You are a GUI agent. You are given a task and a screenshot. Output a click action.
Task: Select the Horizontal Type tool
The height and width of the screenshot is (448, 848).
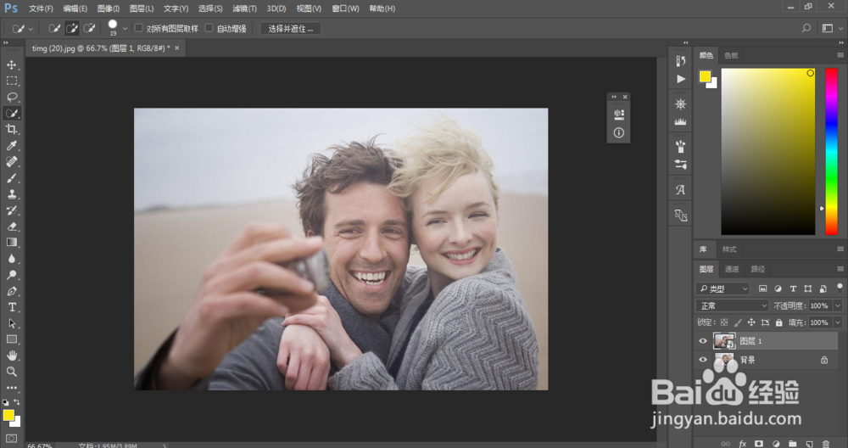[x=11, y=307]
